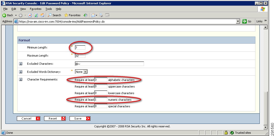Viewport: 274px width, 136px height.
Task: Open the Tools menu
Action: coord(49,9)
